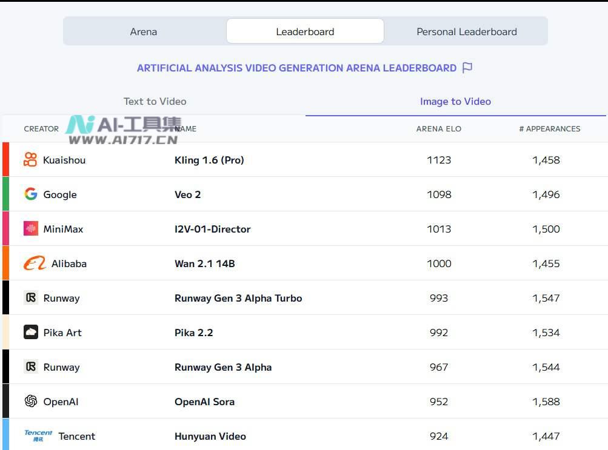Click the appearances count 1,544
The height and width of the screenshot is (450, 608).
pos(546,367)
